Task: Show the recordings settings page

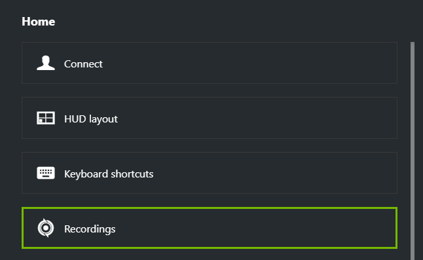Action: [210, 228]
